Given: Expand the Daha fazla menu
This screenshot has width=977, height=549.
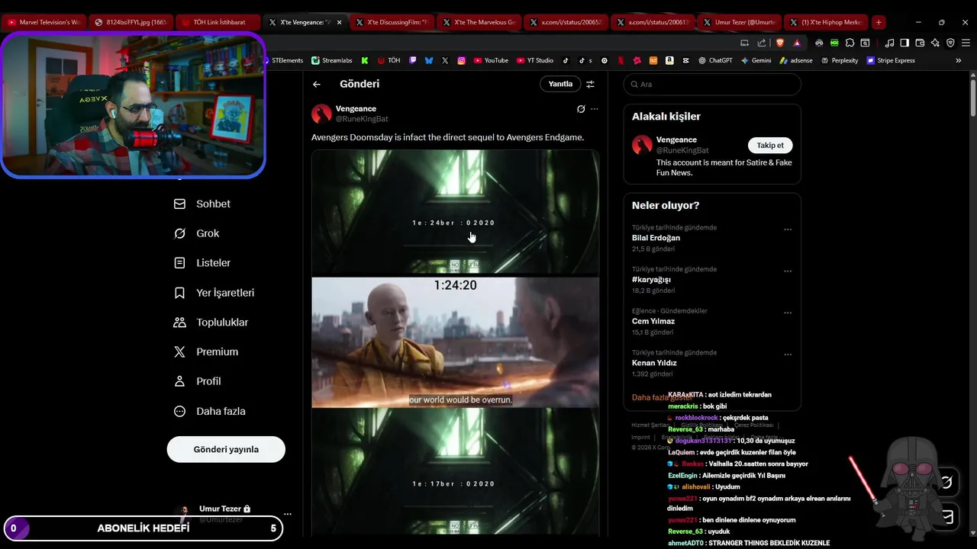Looking at the screenshot, I should click(x=210, y=411).
